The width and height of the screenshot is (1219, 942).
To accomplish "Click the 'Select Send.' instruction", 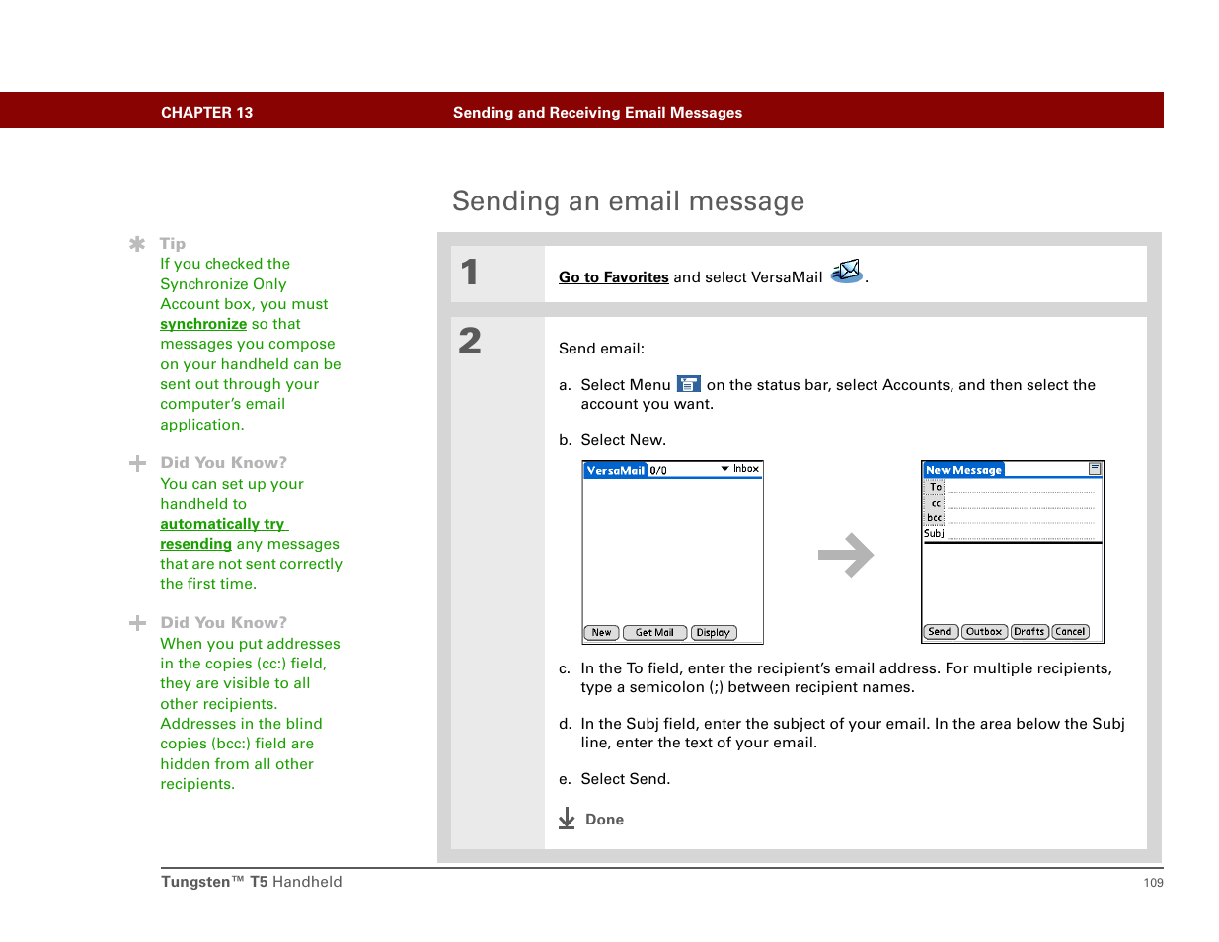I will (625, 779).
